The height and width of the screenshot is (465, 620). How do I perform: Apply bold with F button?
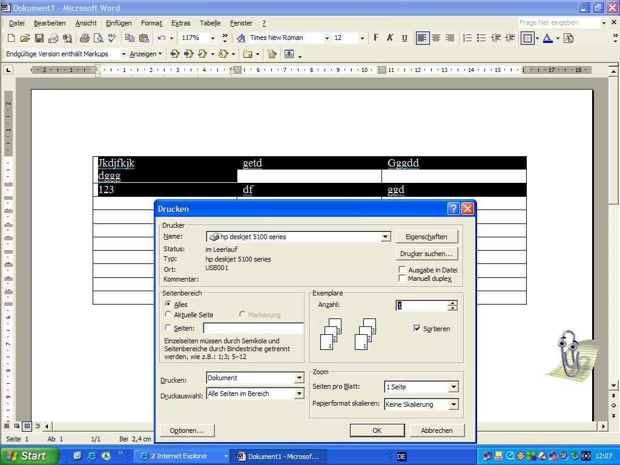[x=376, y=38]
